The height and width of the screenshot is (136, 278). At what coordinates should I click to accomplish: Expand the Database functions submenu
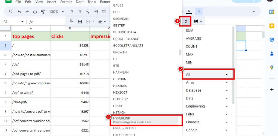(207, 90)
